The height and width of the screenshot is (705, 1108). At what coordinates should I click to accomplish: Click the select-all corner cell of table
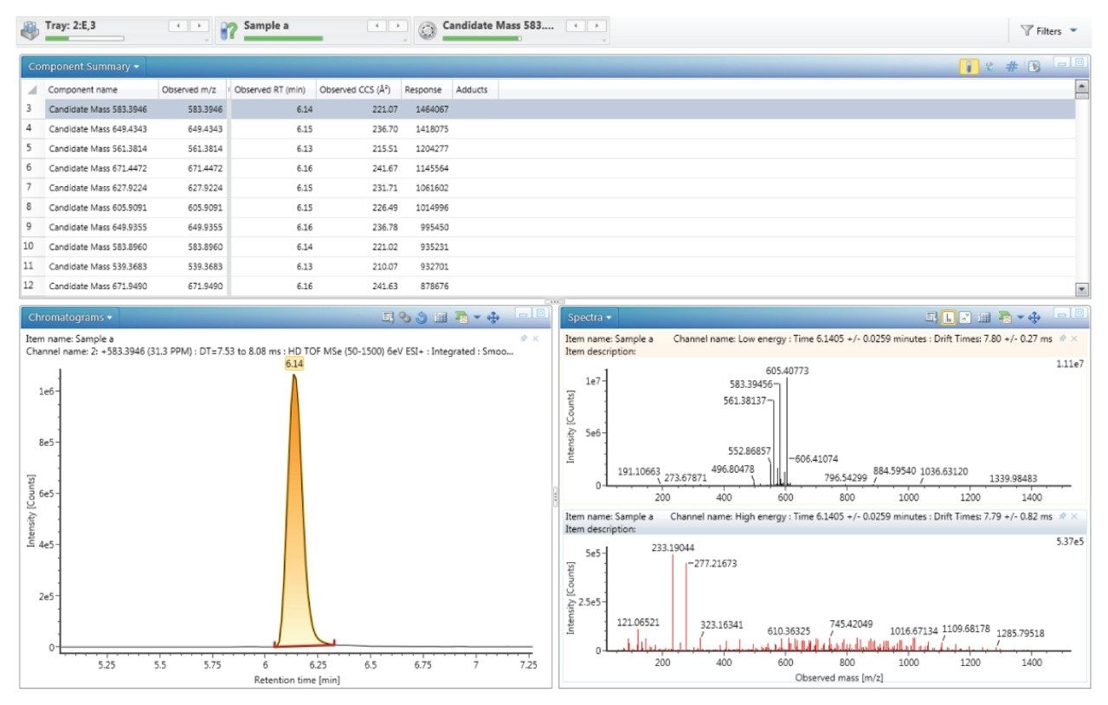click(x=32, y=89)
